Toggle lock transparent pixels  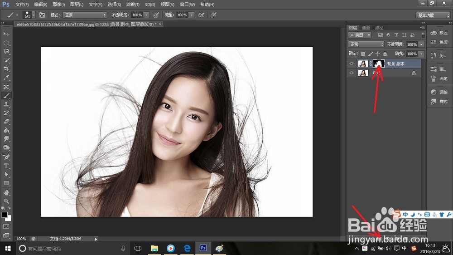363,54
